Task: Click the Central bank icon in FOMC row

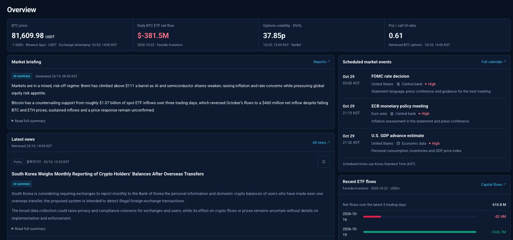Action: click(398, 84)
